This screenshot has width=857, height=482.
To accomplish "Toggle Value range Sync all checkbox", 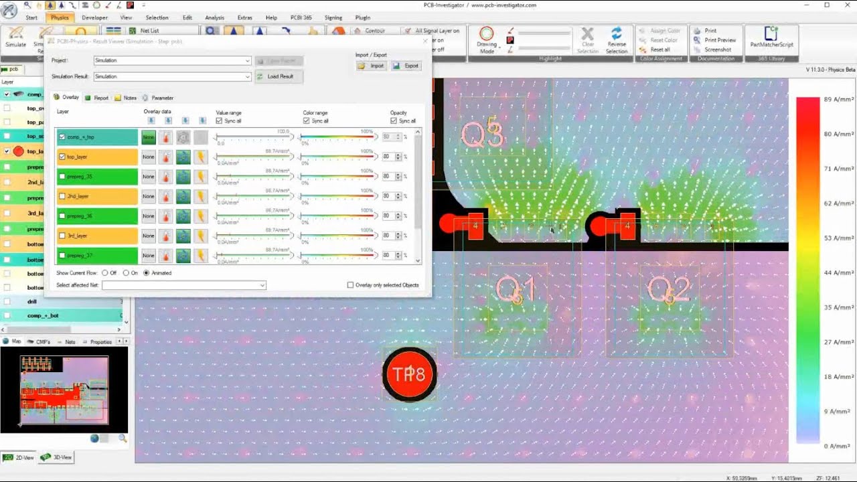I will 219,121.
